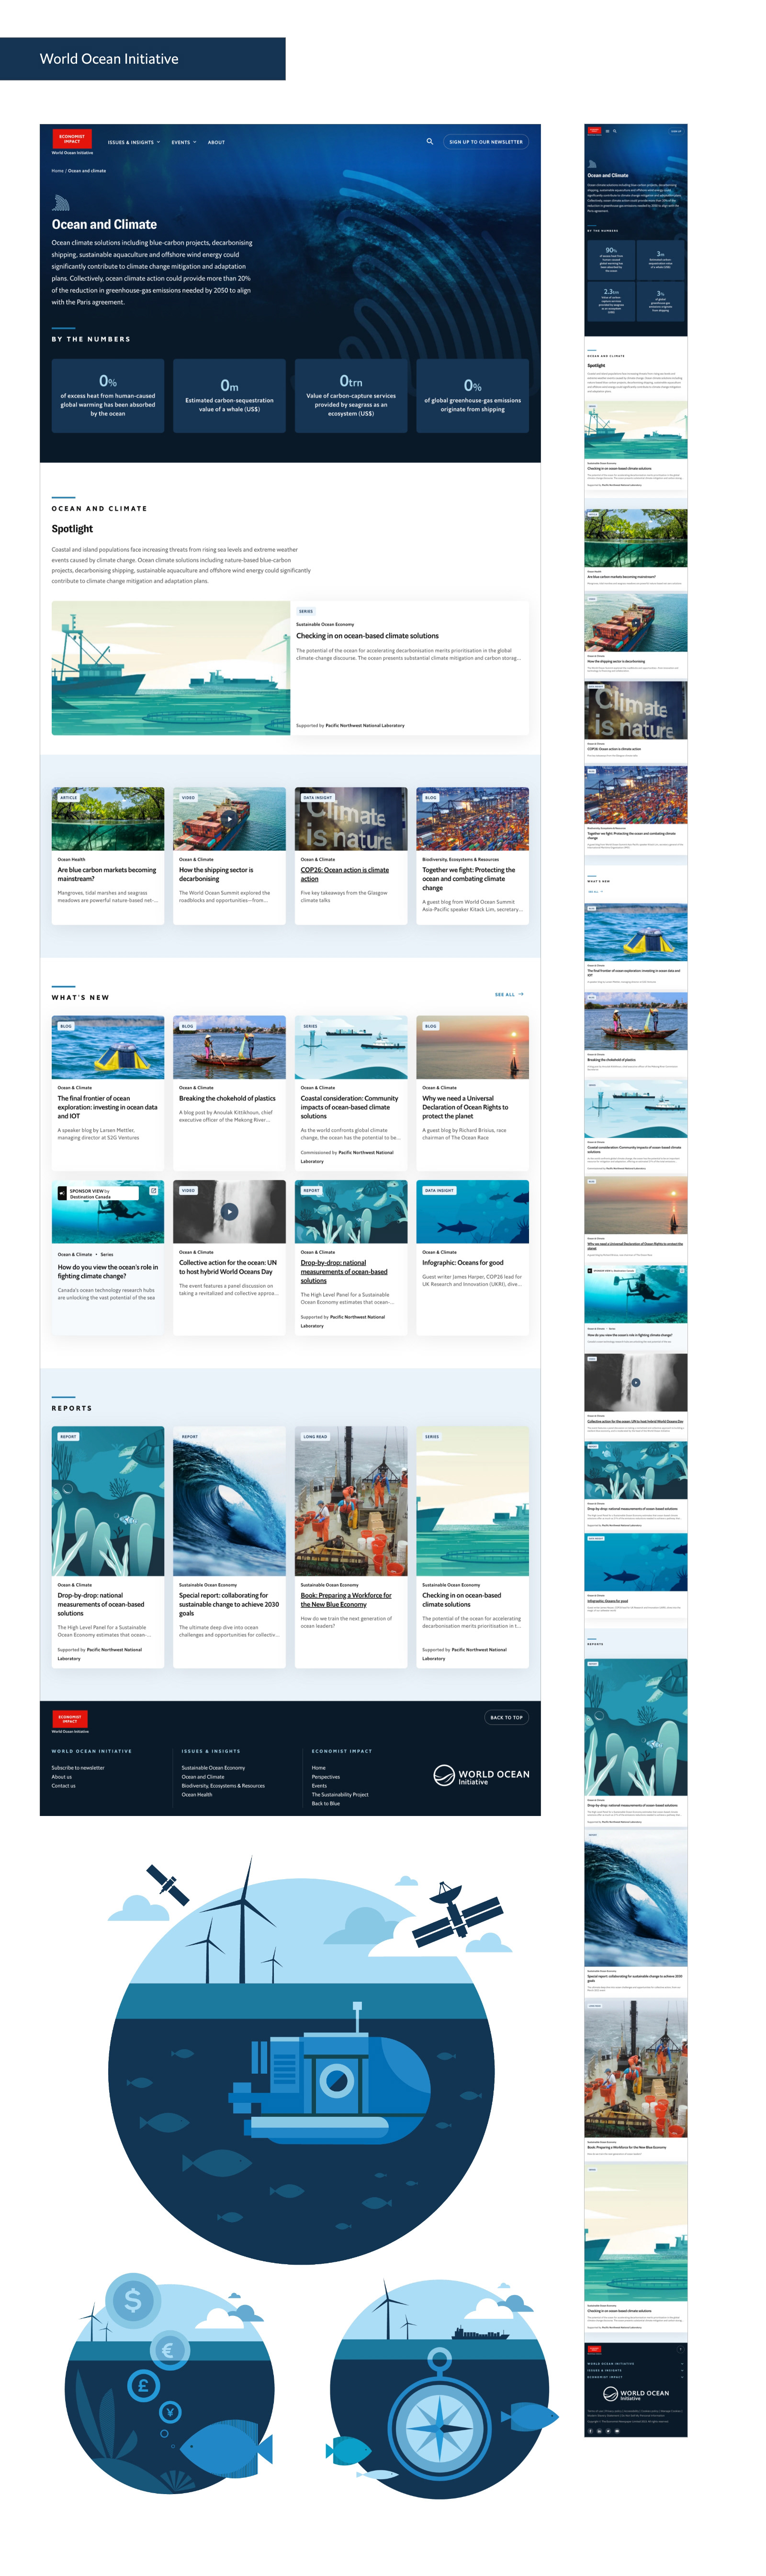The width and height of the screenshot is (766, 2576).
Task: Click the wave image on Special report card
Action: [x=229, y=1502]
